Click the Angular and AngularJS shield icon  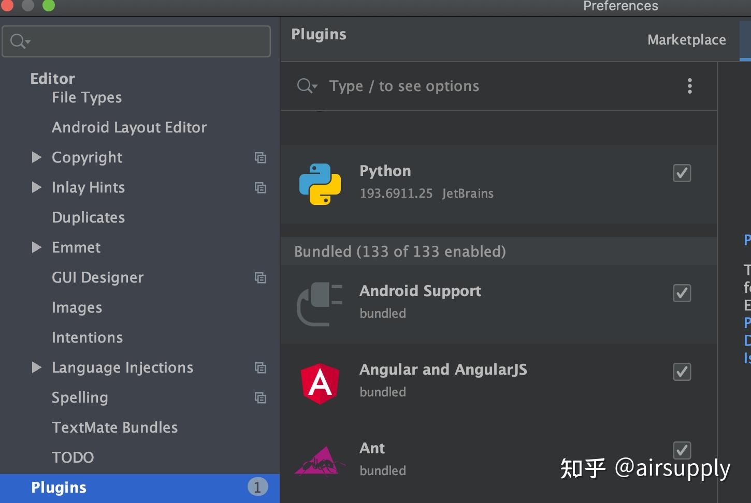tap(320, 383)
